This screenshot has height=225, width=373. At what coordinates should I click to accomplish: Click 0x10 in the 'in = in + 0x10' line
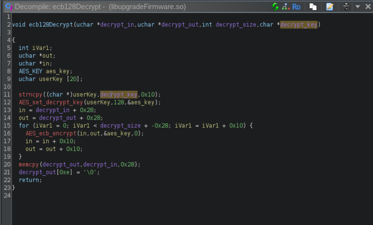(66, 141)
